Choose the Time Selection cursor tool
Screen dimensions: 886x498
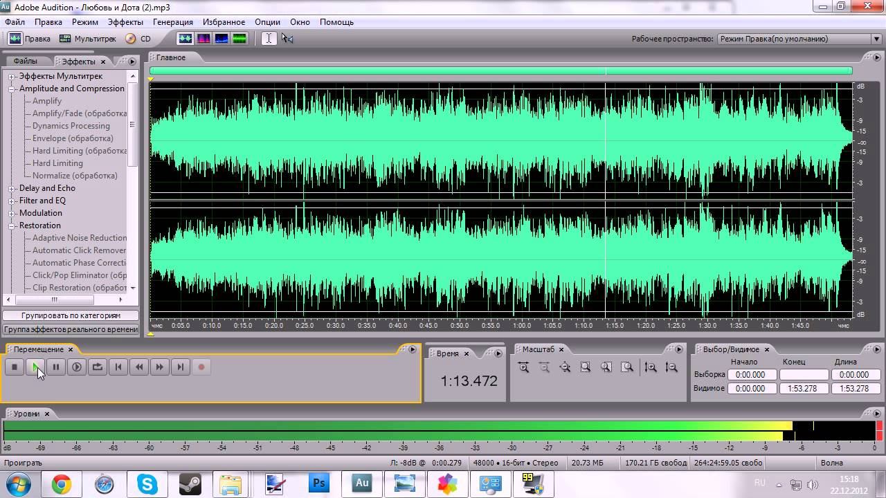coord(269,39)
